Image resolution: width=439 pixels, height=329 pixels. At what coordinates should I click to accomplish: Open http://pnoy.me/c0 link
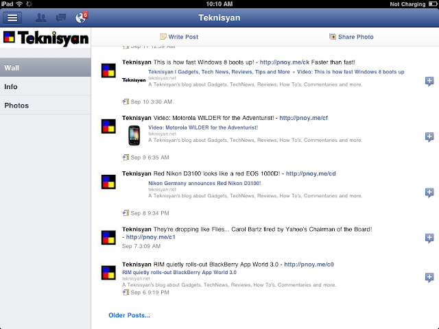click(309, 265)
